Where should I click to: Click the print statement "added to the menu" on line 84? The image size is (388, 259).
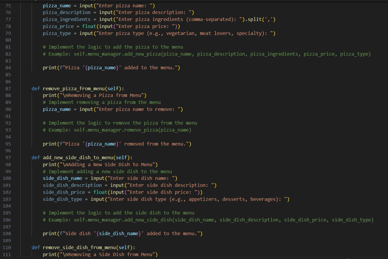112,68
